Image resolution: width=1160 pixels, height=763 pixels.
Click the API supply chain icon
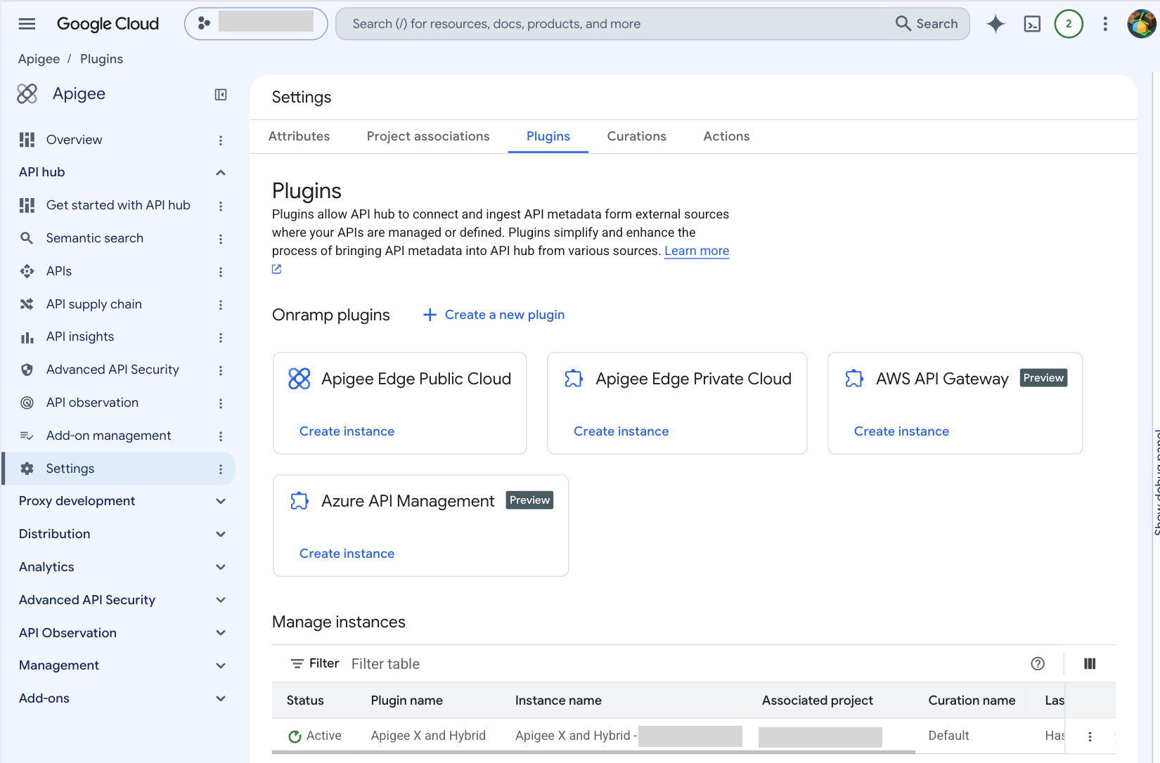tap(27, 304)
